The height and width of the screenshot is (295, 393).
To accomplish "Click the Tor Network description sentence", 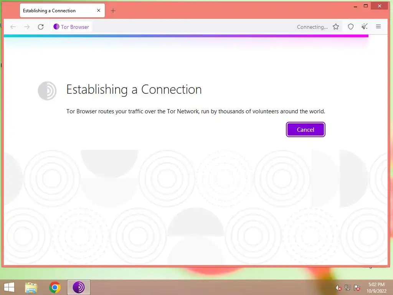I will (196, 111).
